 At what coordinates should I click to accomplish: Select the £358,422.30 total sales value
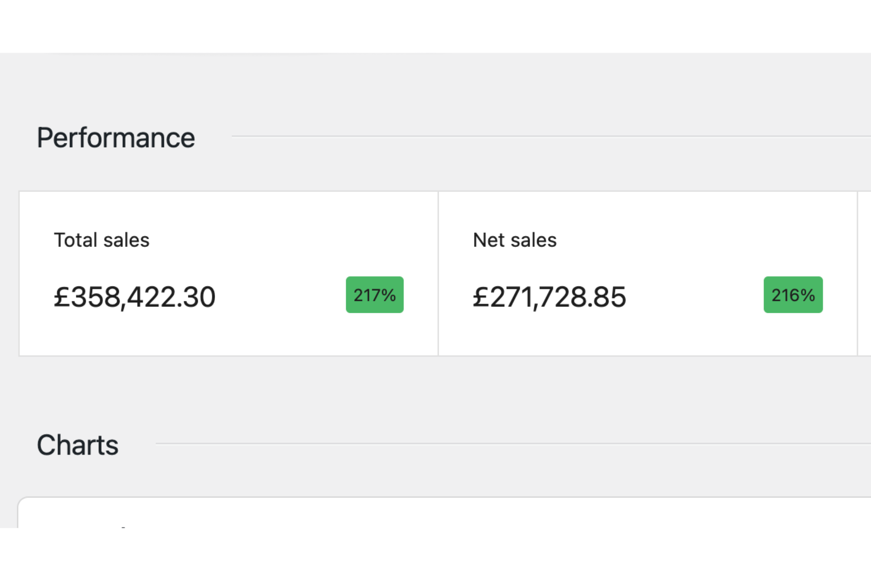point(134,297)
